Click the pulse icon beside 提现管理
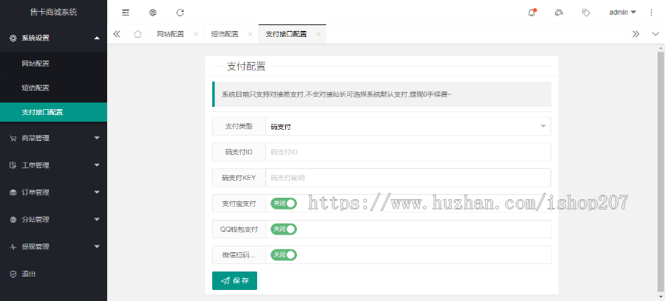 pyautogui.click(x=13, y=246)
